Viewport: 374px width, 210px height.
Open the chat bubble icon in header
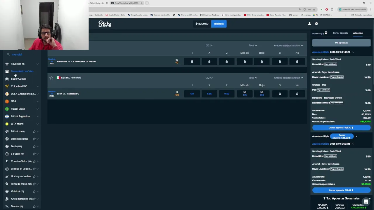click(x=316, y=24)
